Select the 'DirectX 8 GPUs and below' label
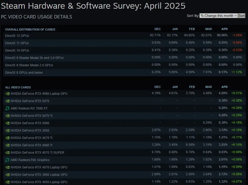This screenshot has width=248, height=185. (x=24, y=73)
